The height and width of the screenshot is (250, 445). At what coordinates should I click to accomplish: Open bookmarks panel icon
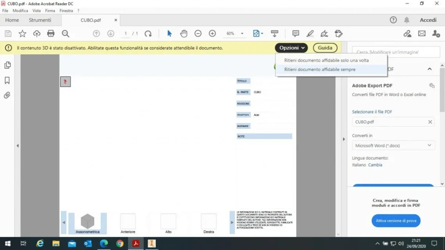7,80
